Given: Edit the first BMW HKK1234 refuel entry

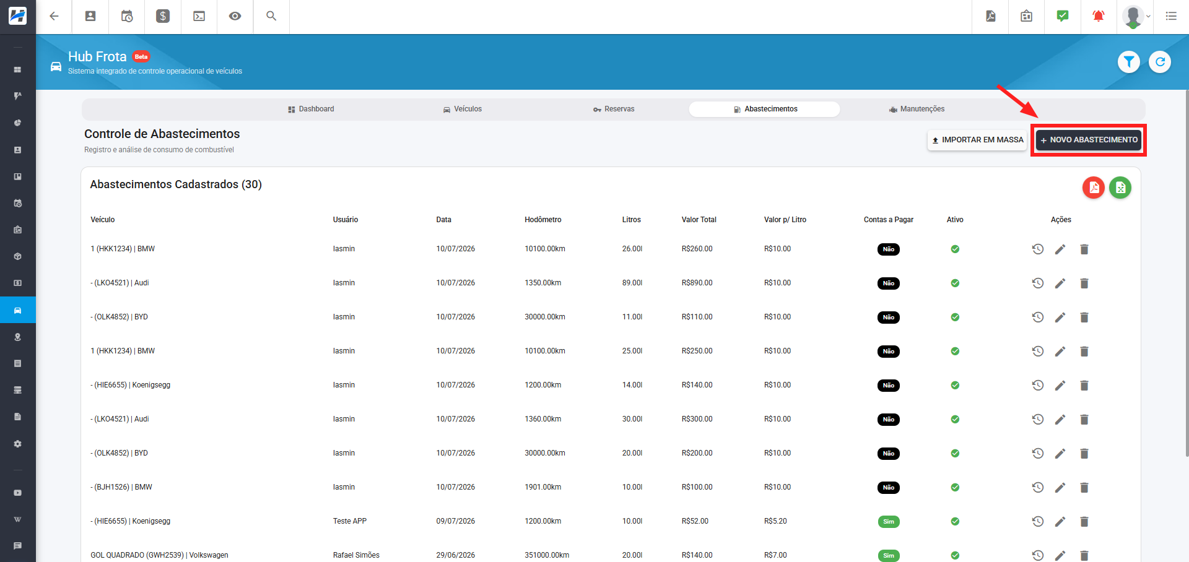Looking at the screenshot, I should 1060,249.
